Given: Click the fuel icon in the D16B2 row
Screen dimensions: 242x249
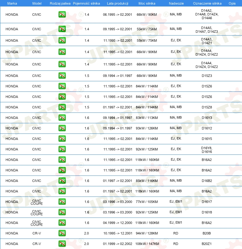Looking at the screenshot, I should point(62,180).
